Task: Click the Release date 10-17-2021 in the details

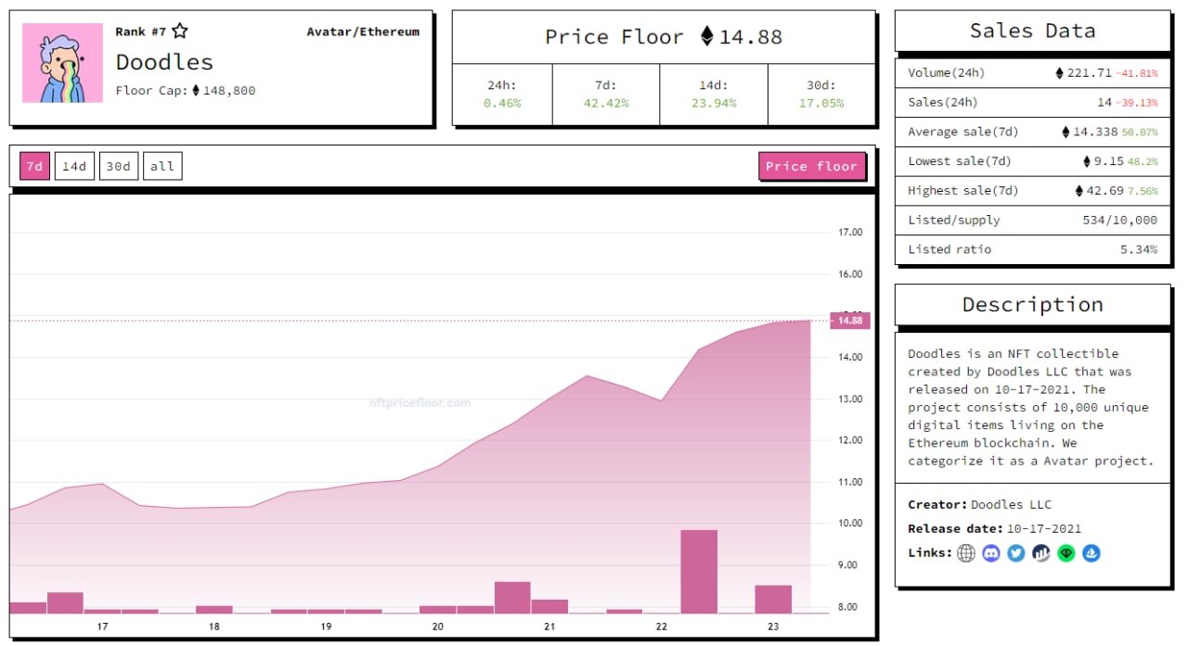Action: coord(1044,529)
